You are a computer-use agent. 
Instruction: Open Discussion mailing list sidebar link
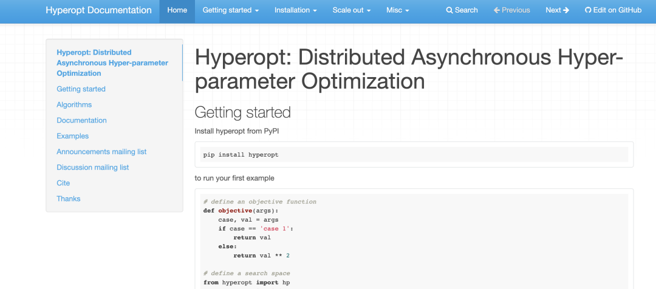(93, 168)
